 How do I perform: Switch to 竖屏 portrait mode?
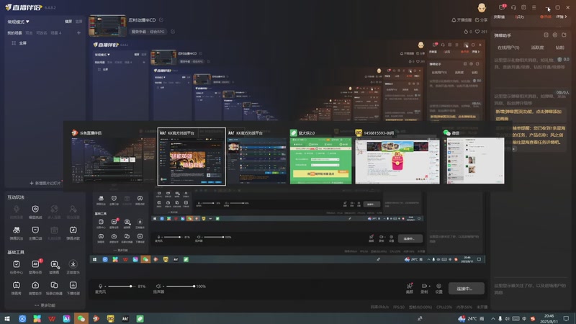pos(78,22)
